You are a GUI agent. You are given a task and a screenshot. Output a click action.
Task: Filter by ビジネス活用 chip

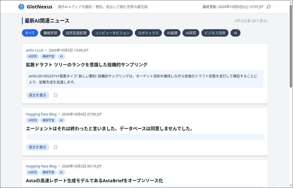[x=215, y=33]
